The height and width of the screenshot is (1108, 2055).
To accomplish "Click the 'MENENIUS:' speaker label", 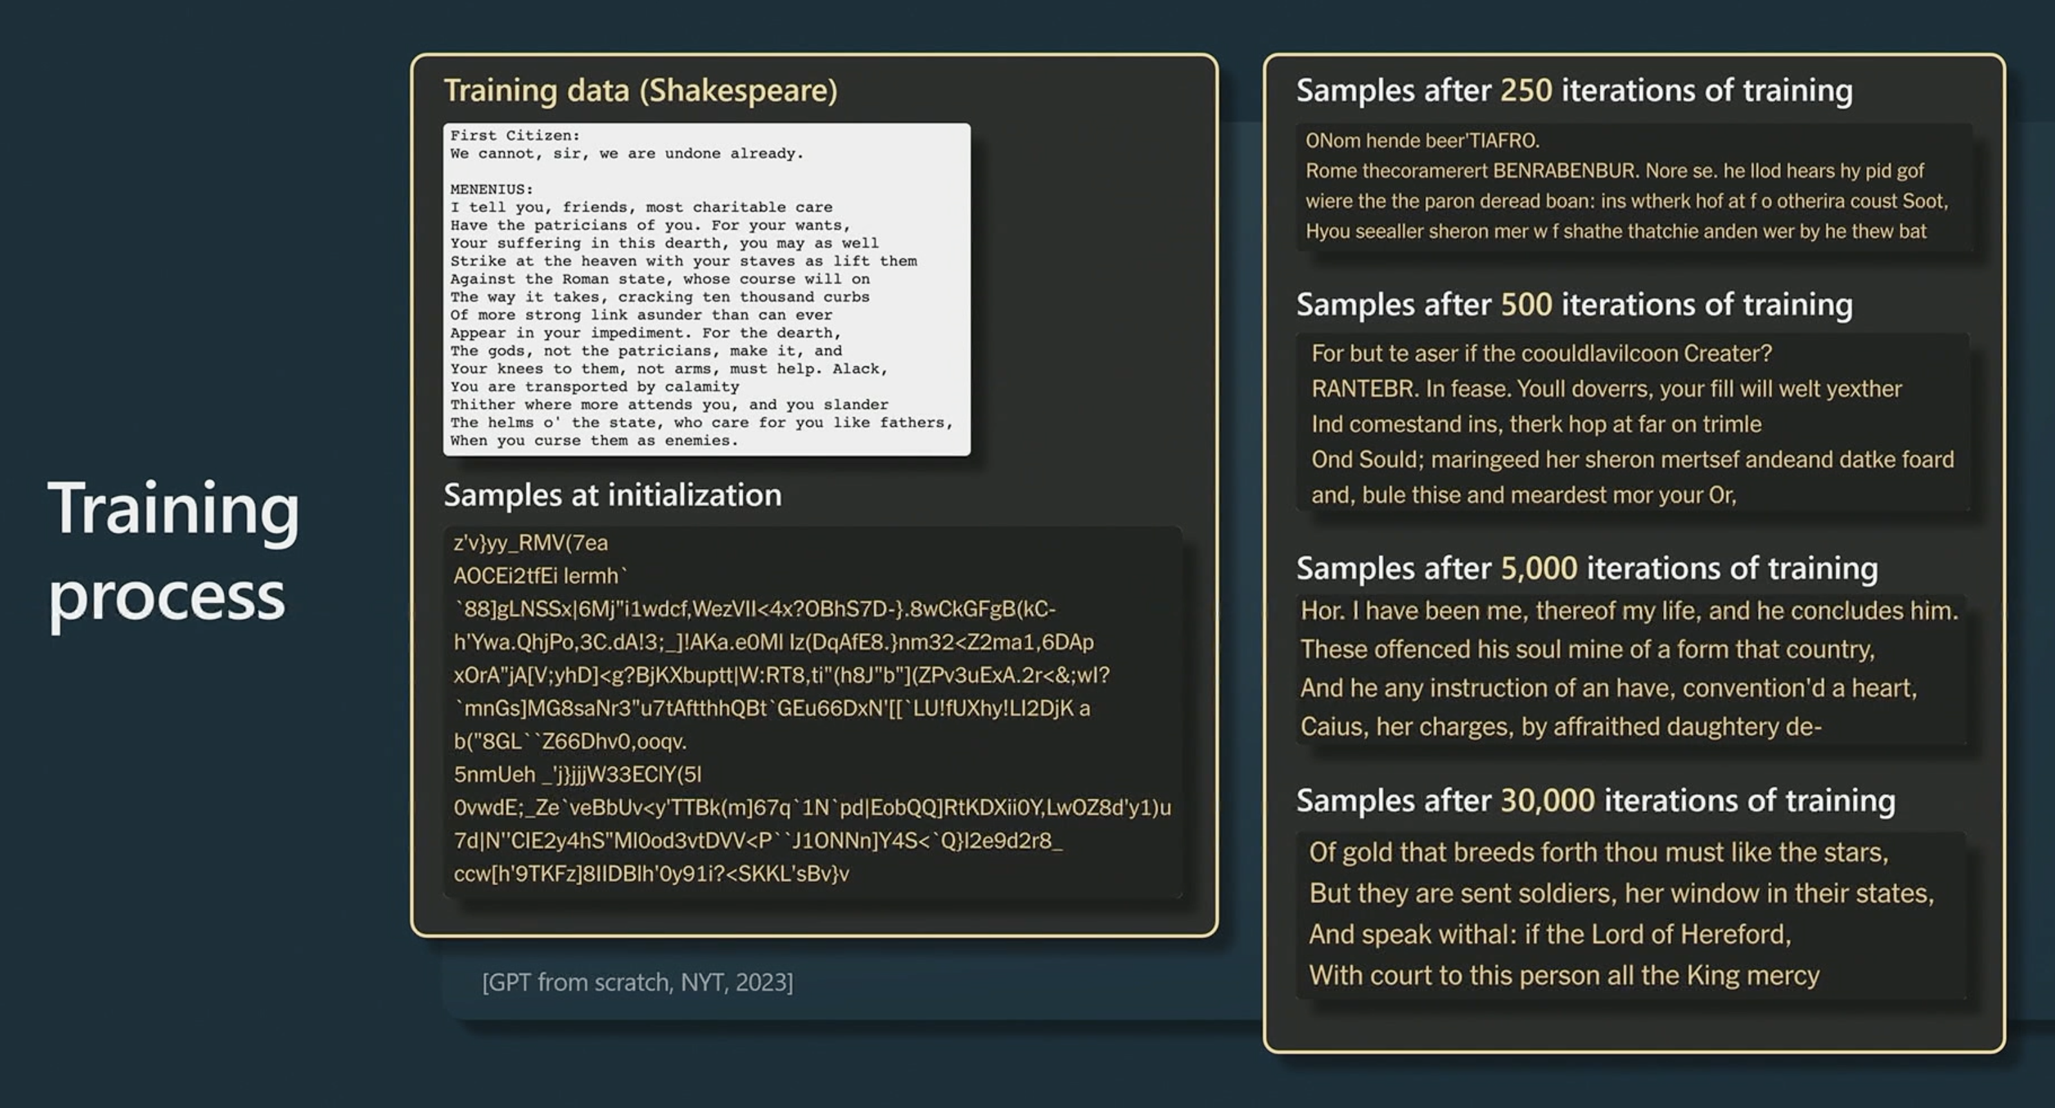I will (x=491, y=190).
